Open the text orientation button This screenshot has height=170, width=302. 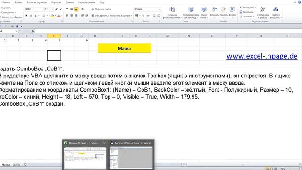(83, 9)
